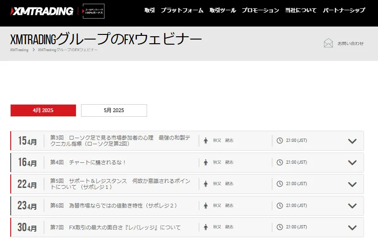Open the プラットフォーム menu
The height and width of the screenshot is (247, 378).
(182, 10)
